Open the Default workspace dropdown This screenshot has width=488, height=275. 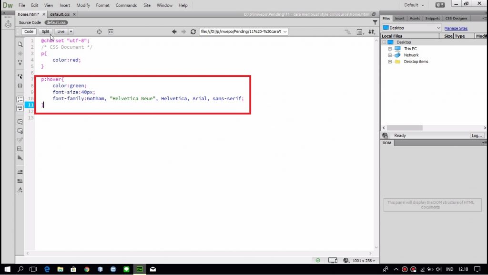[x=414, y=5]
